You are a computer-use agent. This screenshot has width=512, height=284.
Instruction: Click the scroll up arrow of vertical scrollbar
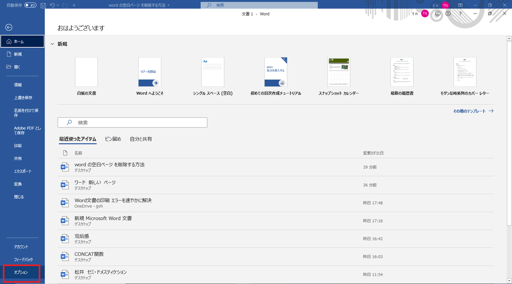pos(509,38)
